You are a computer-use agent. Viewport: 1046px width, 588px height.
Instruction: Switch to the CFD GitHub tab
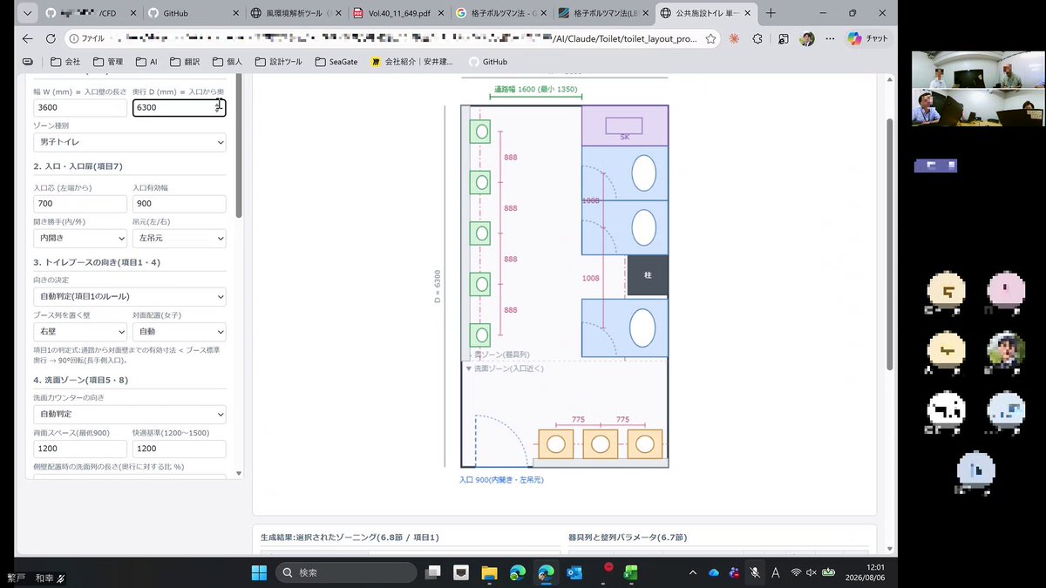90,13
